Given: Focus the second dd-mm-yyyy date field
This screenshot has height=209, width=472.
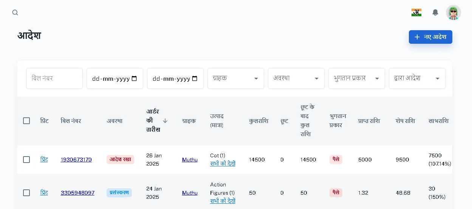Looking at the screenshot, I should (175, 78).
